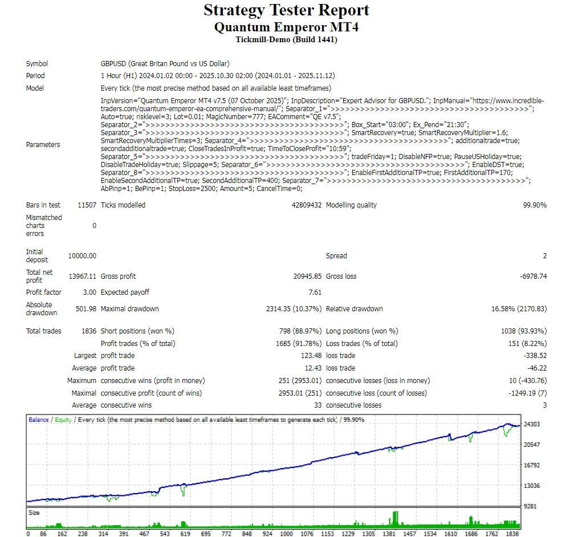
Task: Select the Ticks modelled value 42809432
Action: pyautogui.click(x=306, y=205)
